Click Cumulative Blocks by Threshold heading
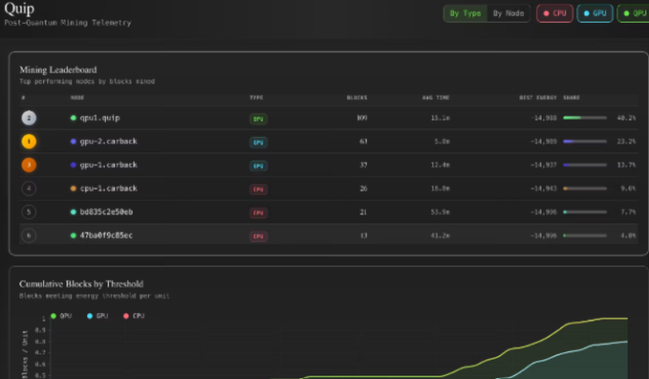The width and height of the screenshot is (649, 379). [x=81, y=284]
